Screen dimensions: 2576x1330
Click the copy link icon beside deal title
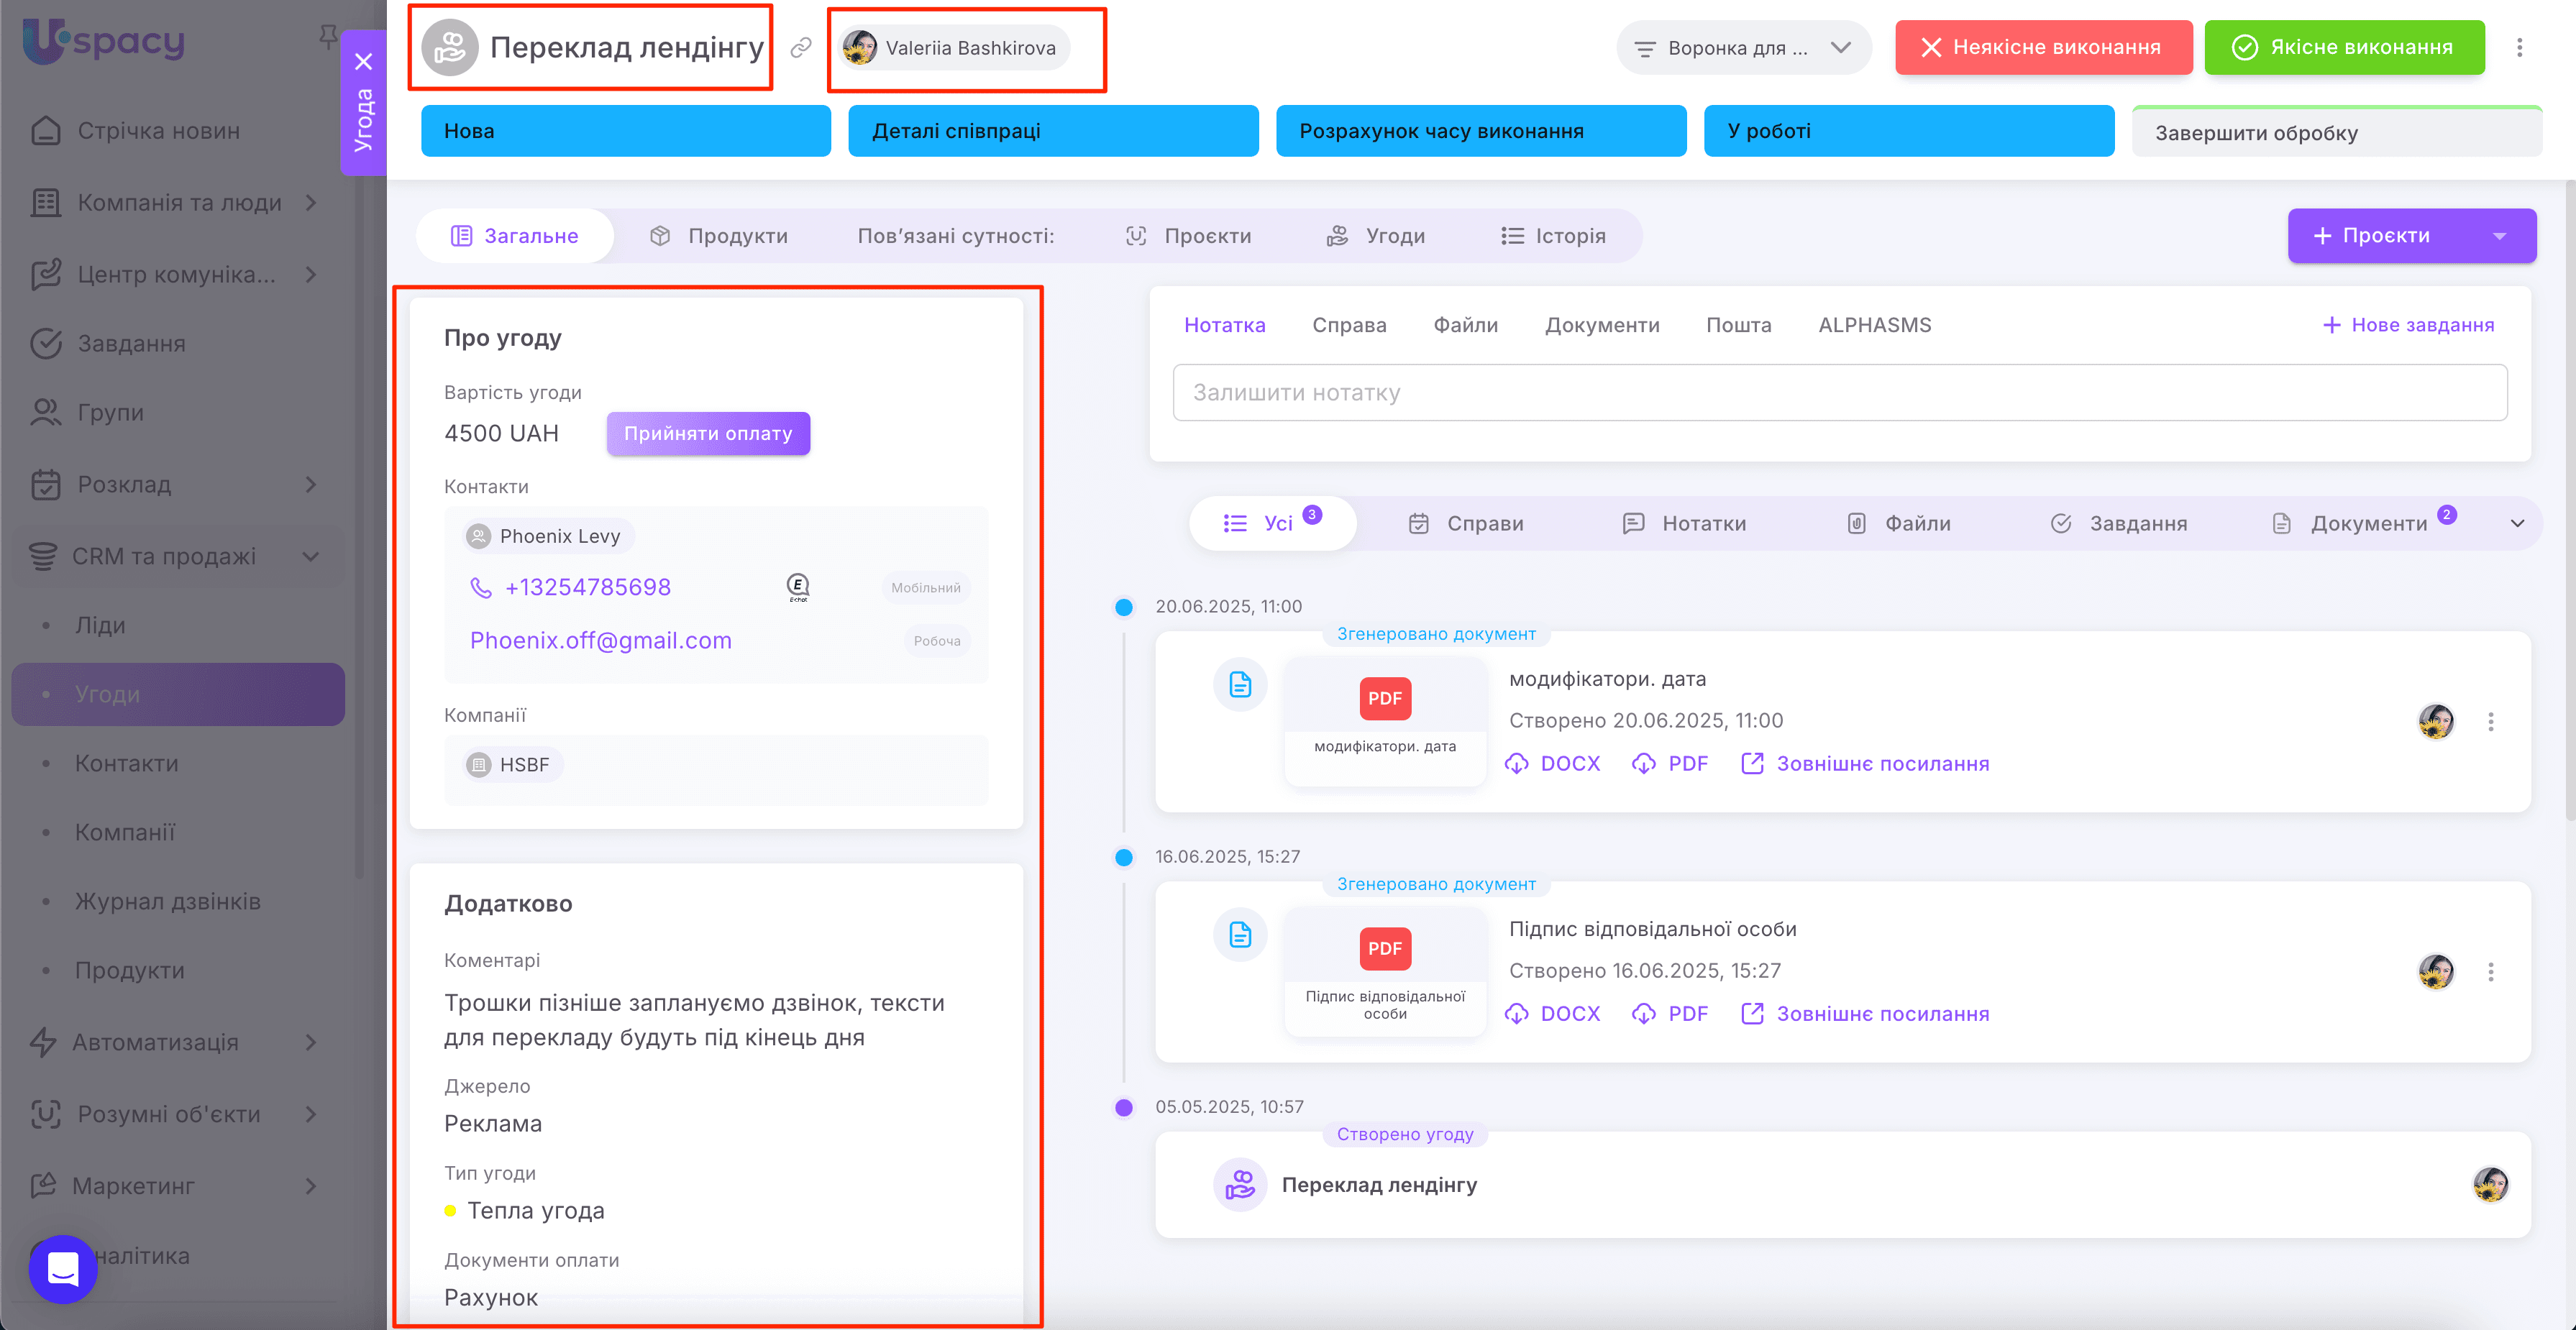(x=801, y=48)
